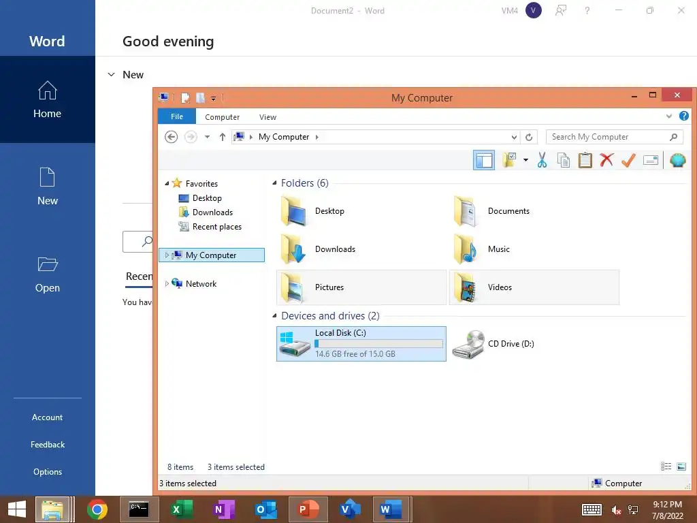Select the Local Disk (C:) drive
Image resolution: width=697 pixels, height=523 pixels.
[x=361, y=344]
